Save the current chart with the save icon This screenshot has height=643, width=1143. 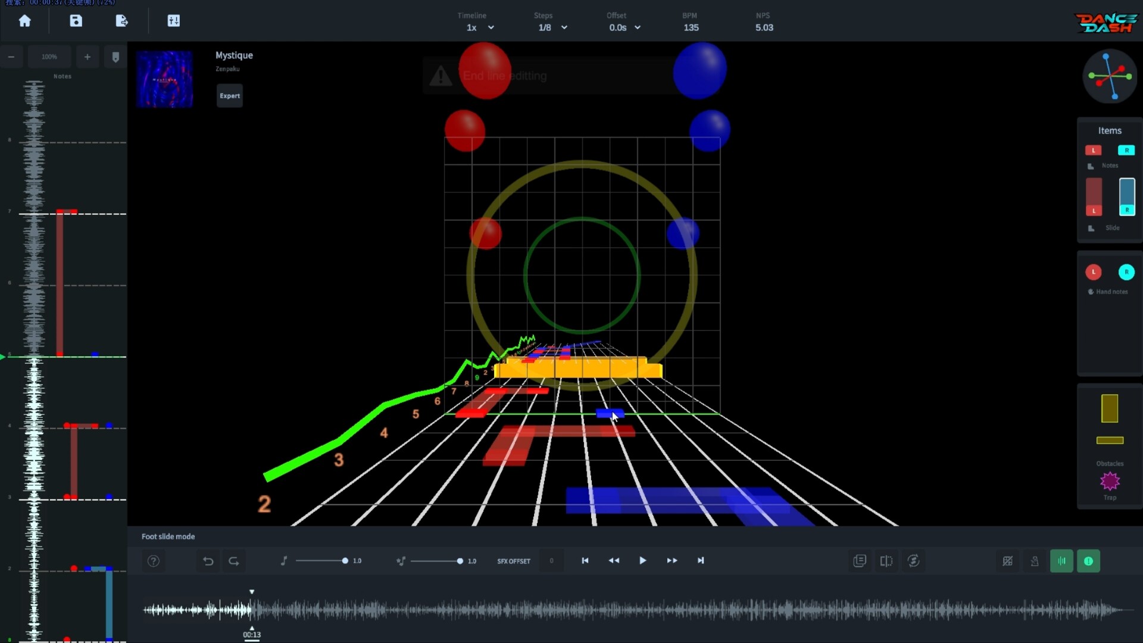point(76,20)
